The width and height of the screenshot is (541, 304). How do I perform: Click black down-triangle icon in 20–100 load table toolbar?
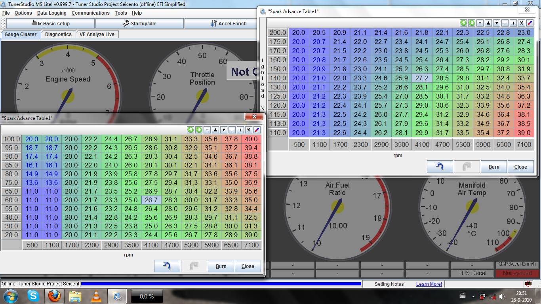coord(224,129)
